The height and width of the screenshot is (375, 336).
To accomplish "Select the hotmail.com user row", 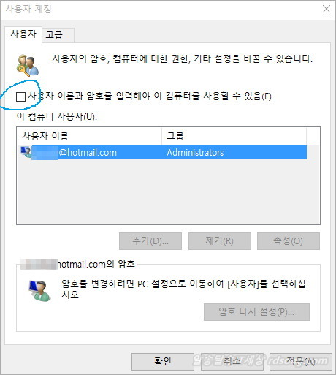I will [x=162, y=153].
